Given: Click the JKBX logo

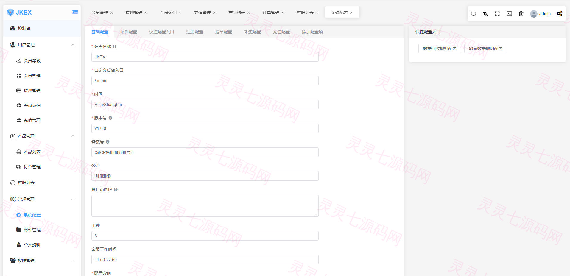Looking at the screenshot, I should 19,12.
